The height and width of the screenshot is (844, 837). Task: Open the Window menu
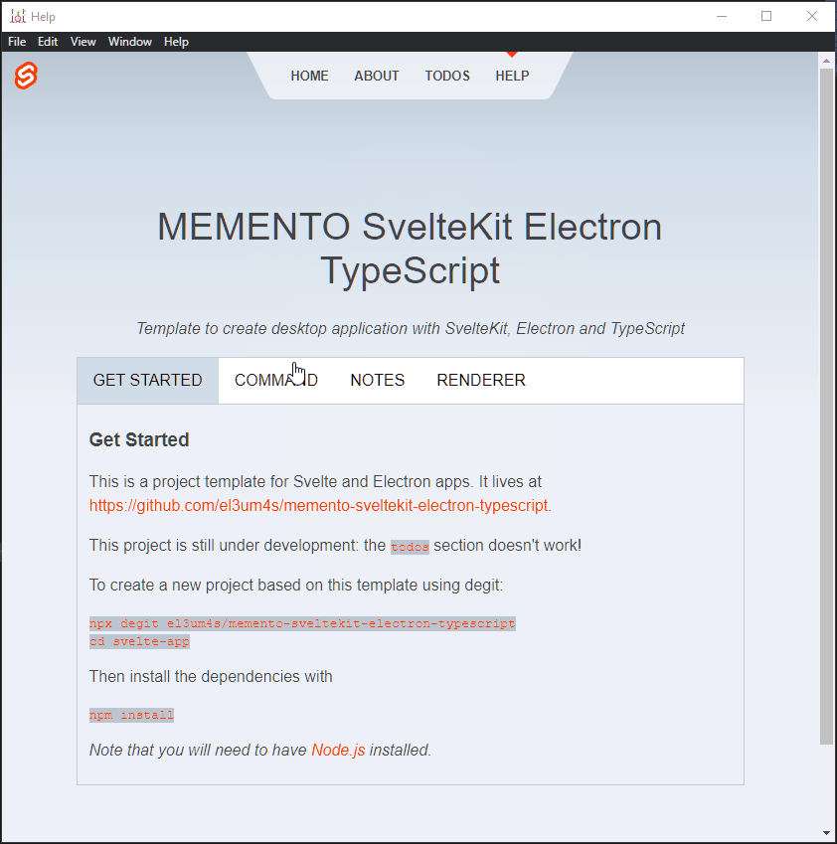(x=129, y=42)
